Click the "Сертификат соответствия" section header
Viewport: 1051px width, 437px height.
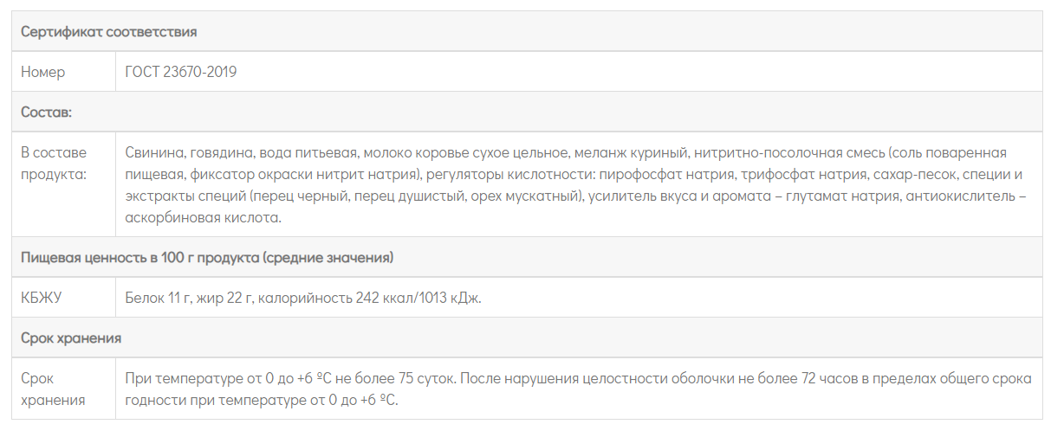pyautogui.click(x=109, y=32)
